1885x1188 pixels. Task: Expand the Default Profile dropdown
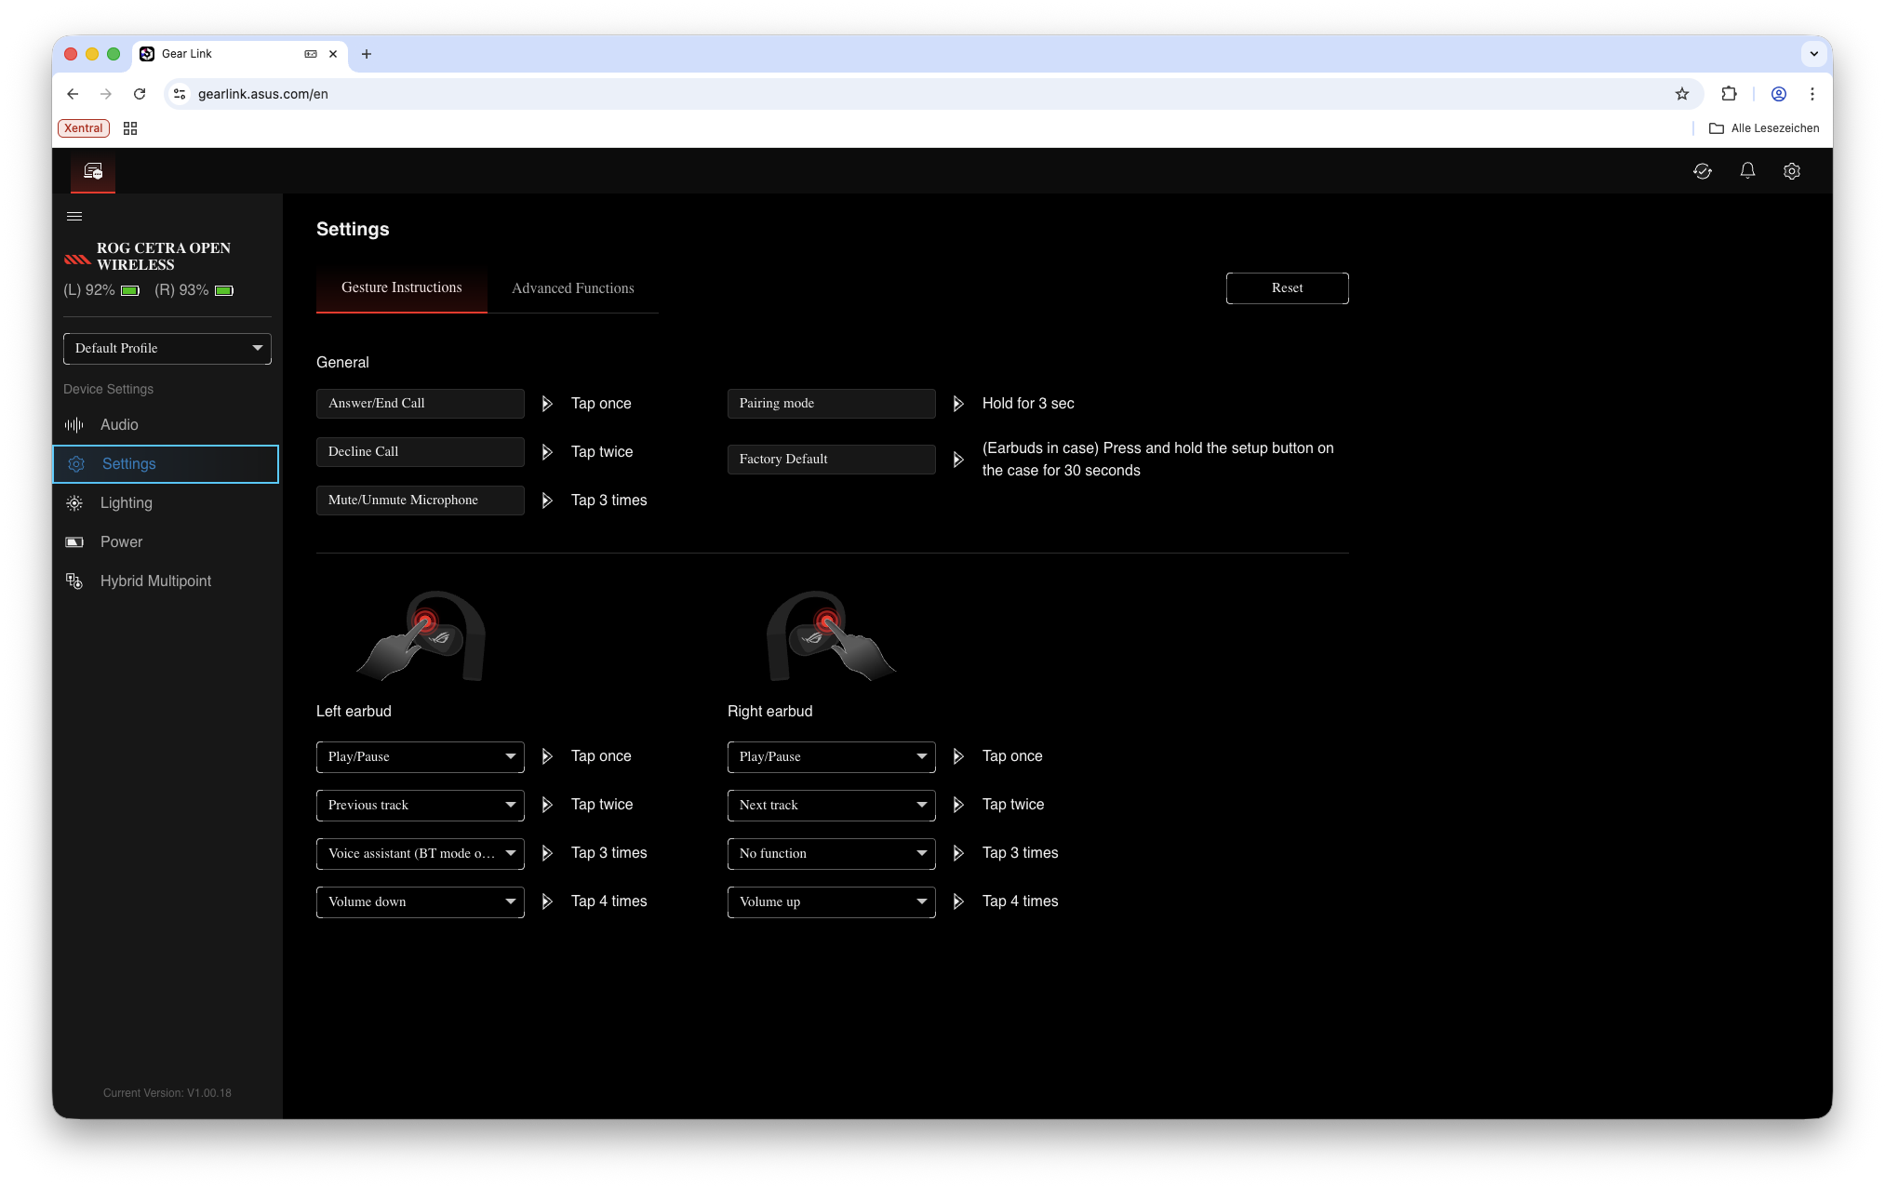[x=167, y=348]
